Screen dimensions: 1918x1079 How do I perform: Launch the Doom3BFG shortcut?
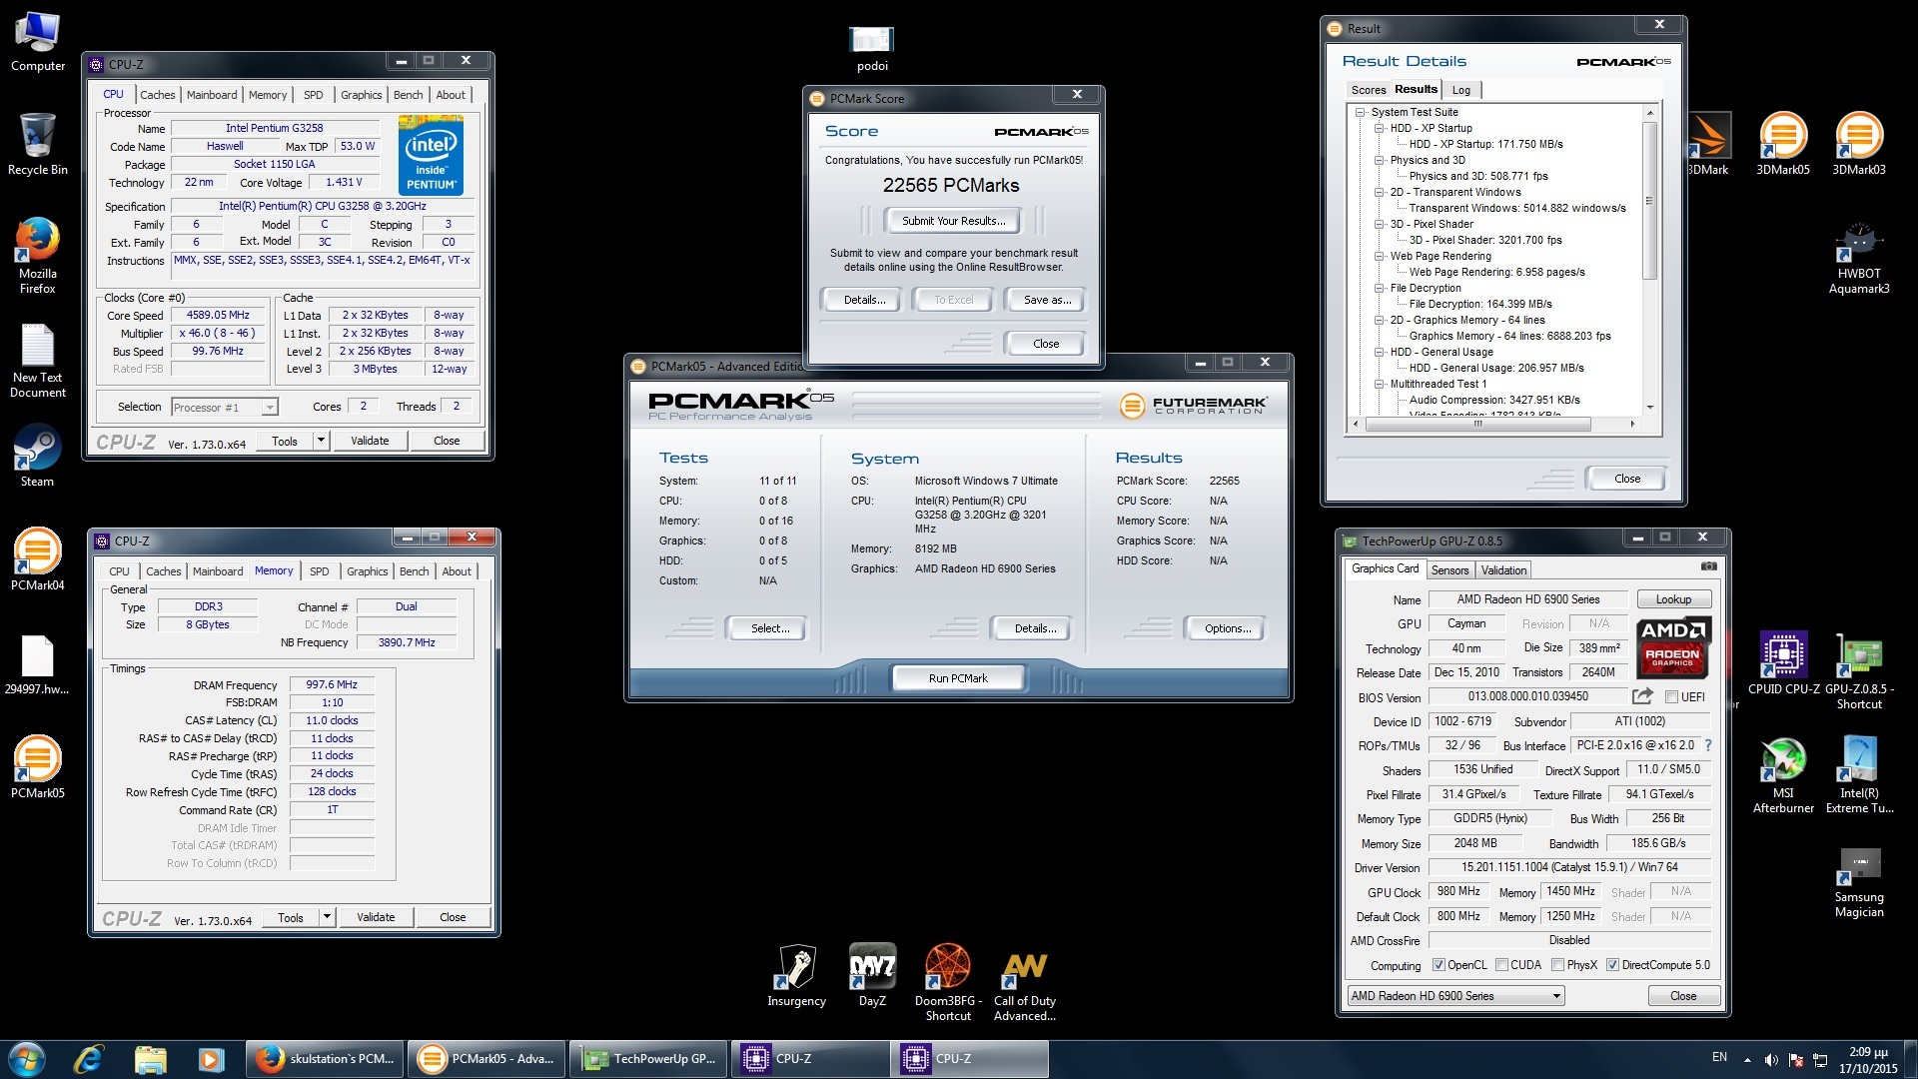point(948,983)
